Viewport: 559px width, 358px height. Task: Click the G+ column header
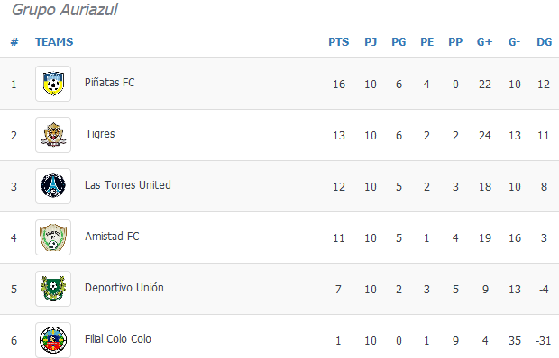point(484,42)
